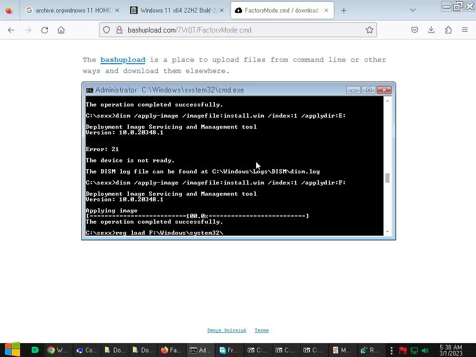Screen dimensions: 476x357
Task: Select the FactoryMode.cmd download tab
Action: pos(282,10)
